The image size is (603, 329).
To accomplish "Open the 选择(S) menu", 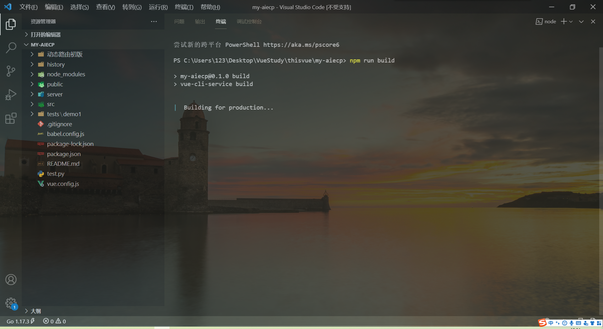I will coord(80,7).
